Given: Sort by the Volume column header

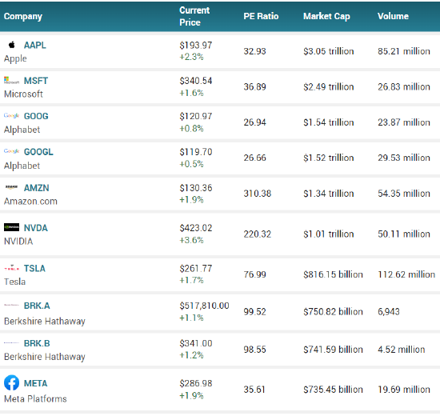Looking at the screenshot, I should pos(393,16).
